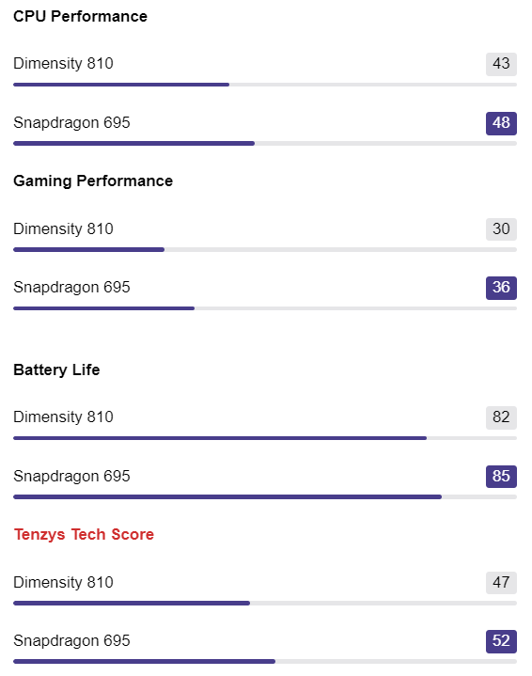Click the Dimensity 810 battery life bar
The width and height of the screenshot is (532, 676).
(x=265, y=438)
